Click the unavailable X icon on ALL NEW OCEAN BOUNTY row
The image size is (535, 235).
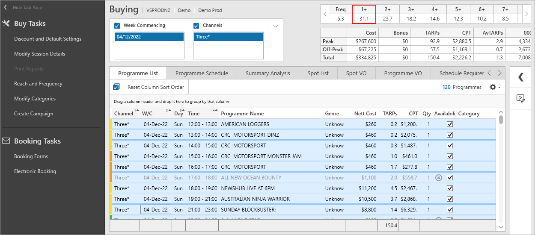click(438, 177)
